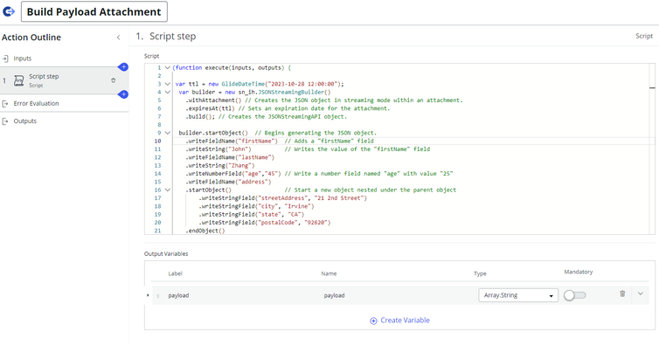Screen dimensions: 659x345
Task: Click the writeStringField postalCode line
Action: click(x=265, y=223)
